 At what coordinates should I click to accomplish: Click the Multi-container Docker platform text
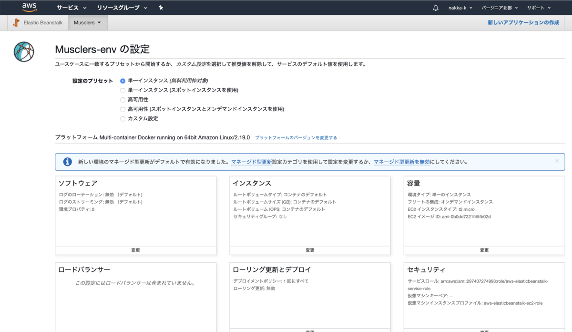pyautogui.click(x=175, y=137)
